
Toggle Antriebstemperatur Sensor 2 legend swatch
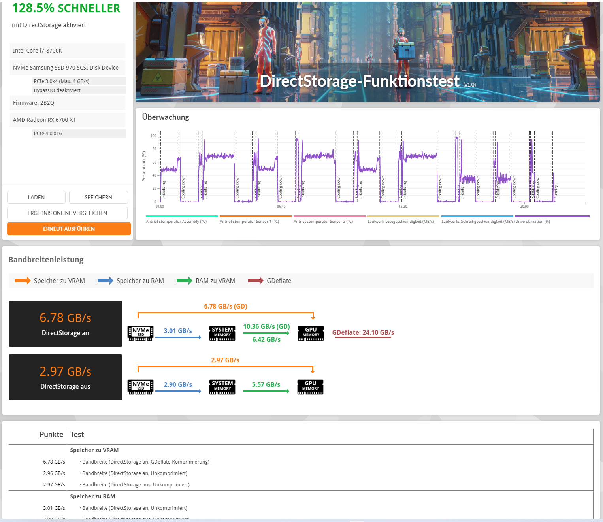(330, 217)
